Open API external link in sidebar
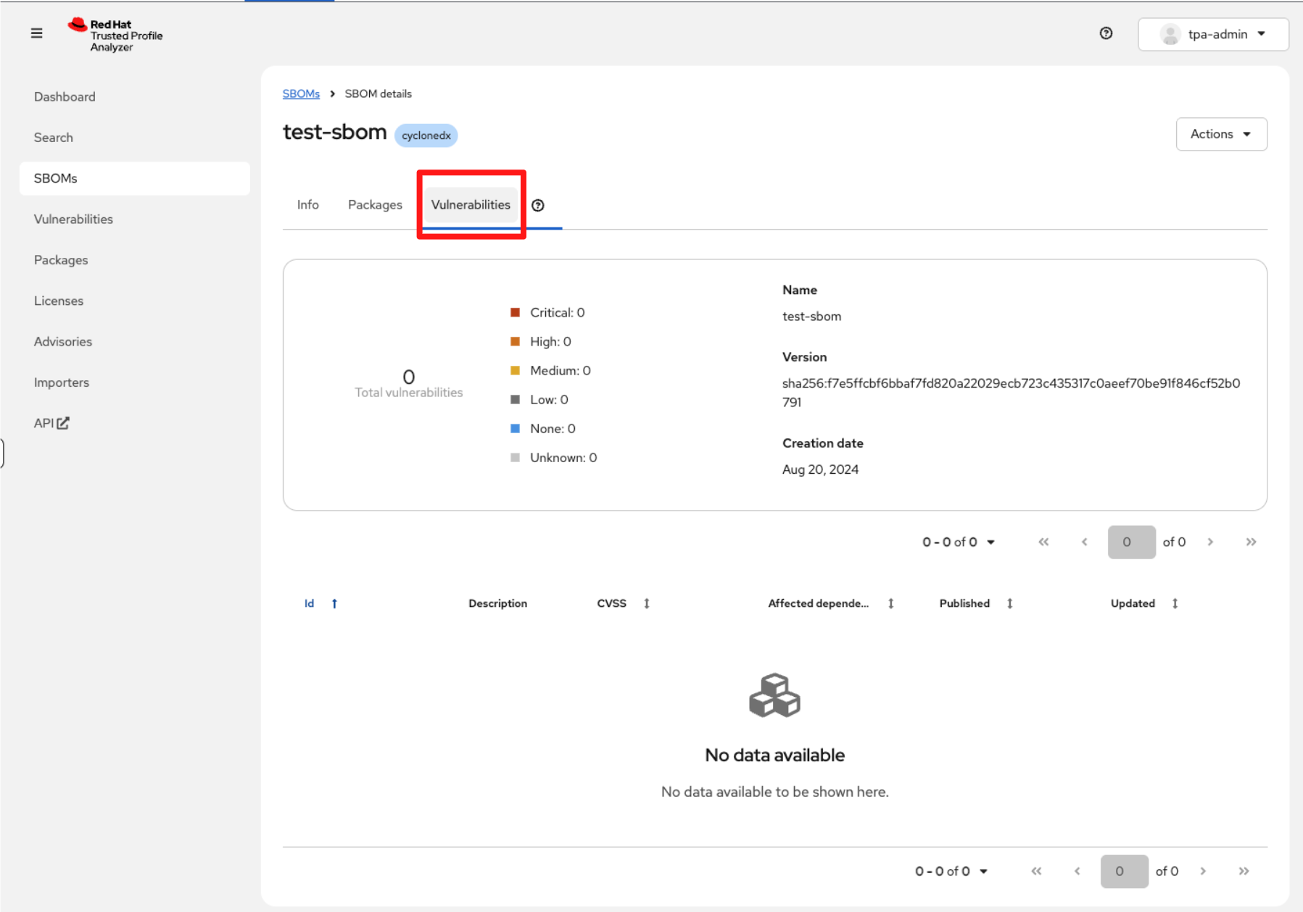Image resolution: width=1303 pixels, height=912 pixels. coord(51,423)
